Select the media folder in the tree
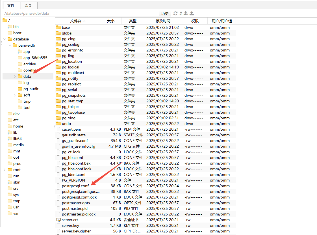 (16, 145)
